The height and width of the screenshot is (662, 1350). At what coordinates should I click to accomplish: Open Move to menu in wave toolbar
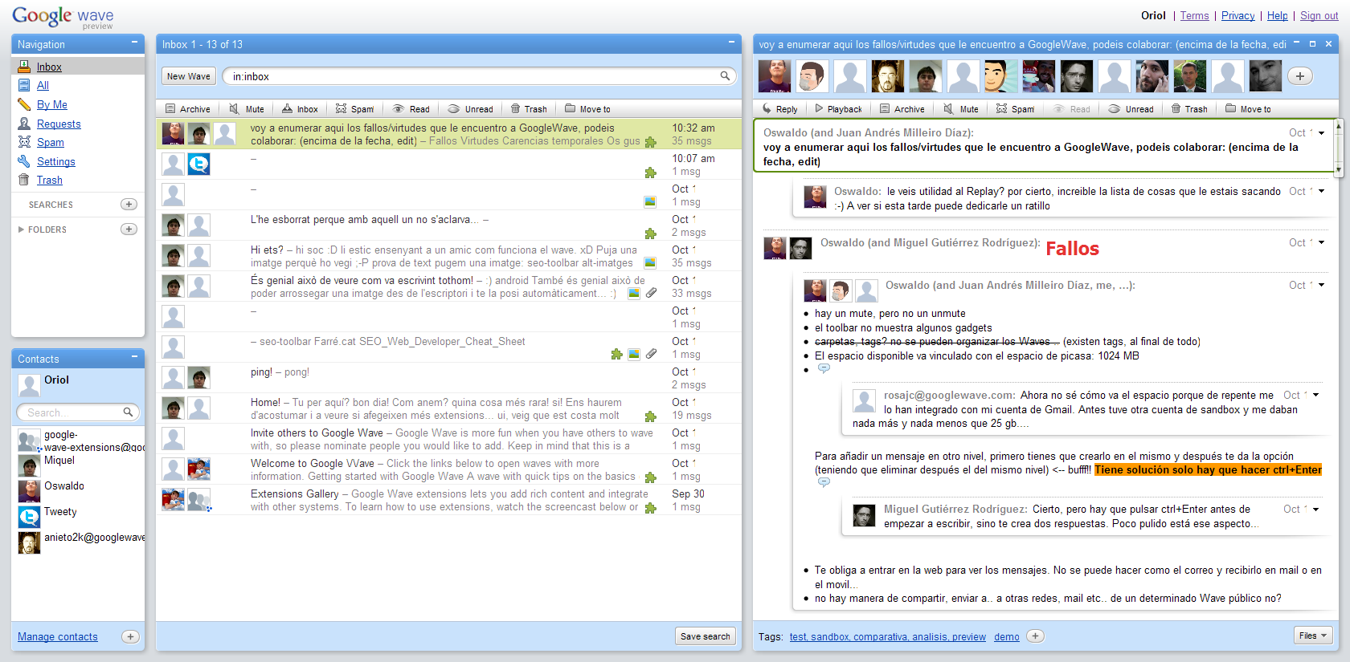tap(1248, 109)
